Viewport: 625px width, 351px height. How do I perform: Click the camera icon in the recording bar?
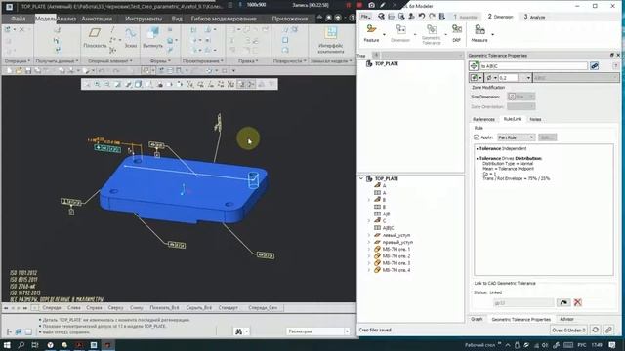click(371, 5)
